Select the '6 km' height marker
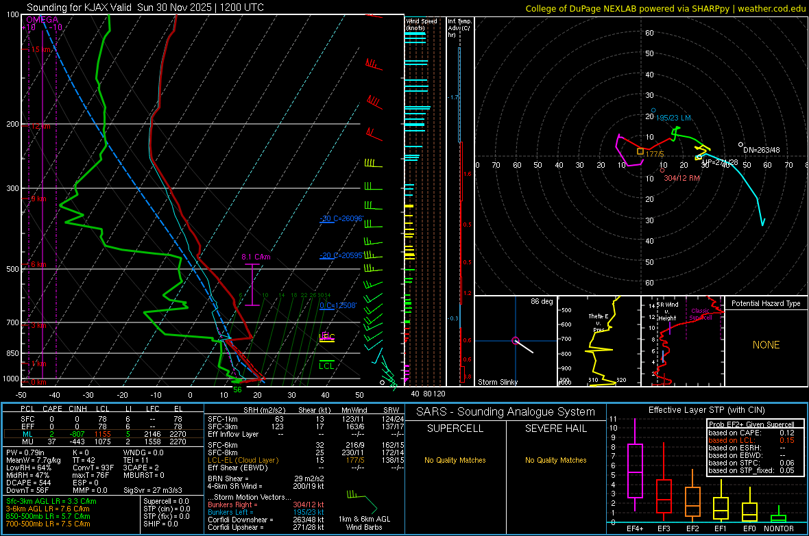This screenshot has height=536, width=809. pyautogui.click(x=38, y=264)
